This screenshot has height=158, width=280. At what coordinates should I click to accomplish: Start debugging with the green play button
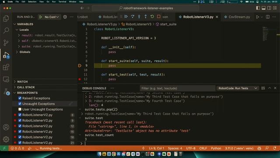point(41,17)
